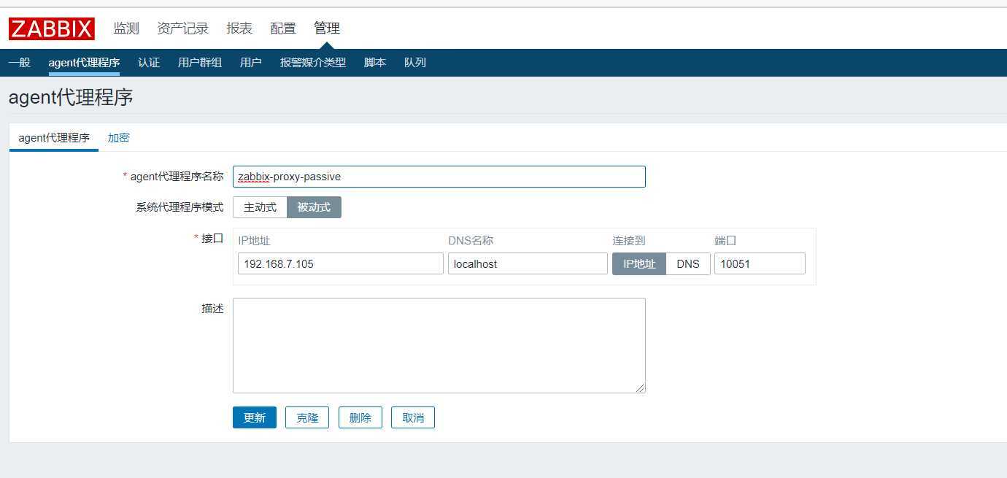Click the 描述 label

(x=212, y=309)
